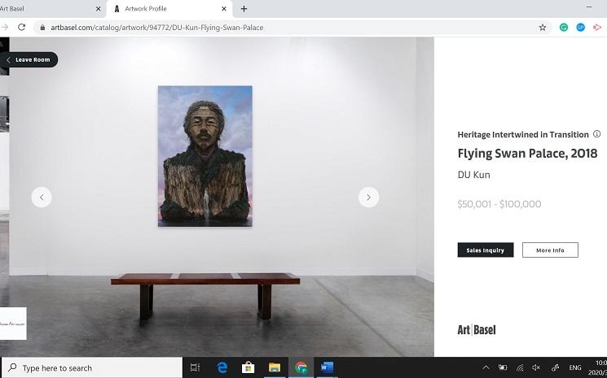Switch to Word on the taskbar
607x378 pixels.
click(327, 368)
